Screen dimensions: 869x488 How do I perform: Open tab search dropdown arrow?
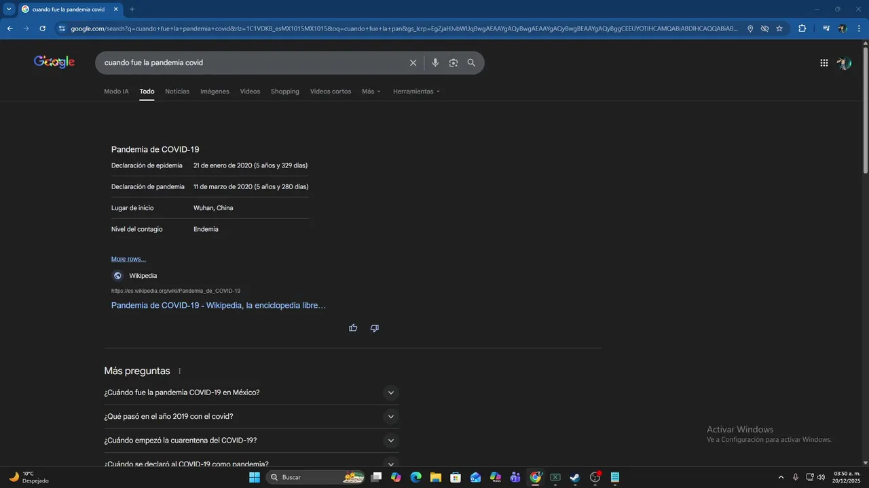click(9, 9)
